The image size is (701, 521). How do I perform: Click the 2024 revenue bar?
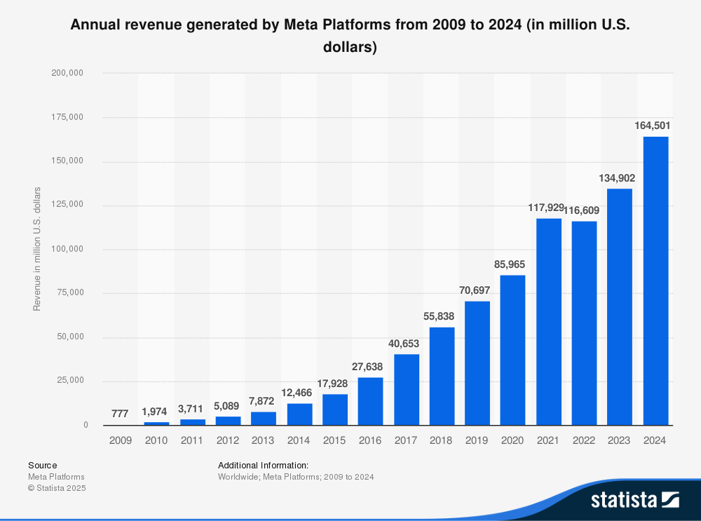pyautogui.click(x=655, y=280)
